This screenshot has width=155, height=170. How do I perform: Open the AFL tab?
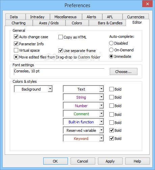click(x=112, y=17)
